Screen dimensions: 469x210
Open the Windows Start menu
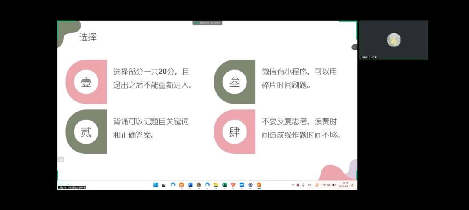(156, 185)
